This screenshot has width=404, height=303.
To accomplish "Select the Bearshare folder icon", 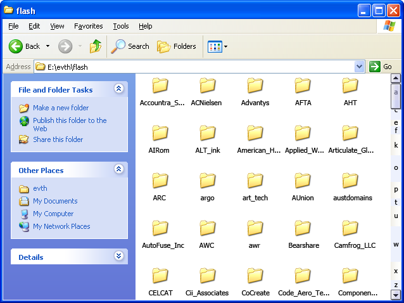I will [x=303, y=228].
